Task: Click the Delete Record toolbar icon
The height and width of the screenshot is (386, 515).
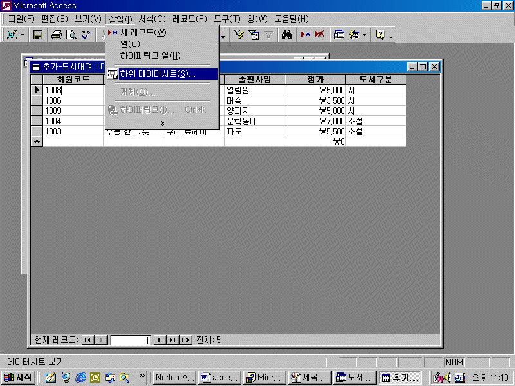Action: 319,35
